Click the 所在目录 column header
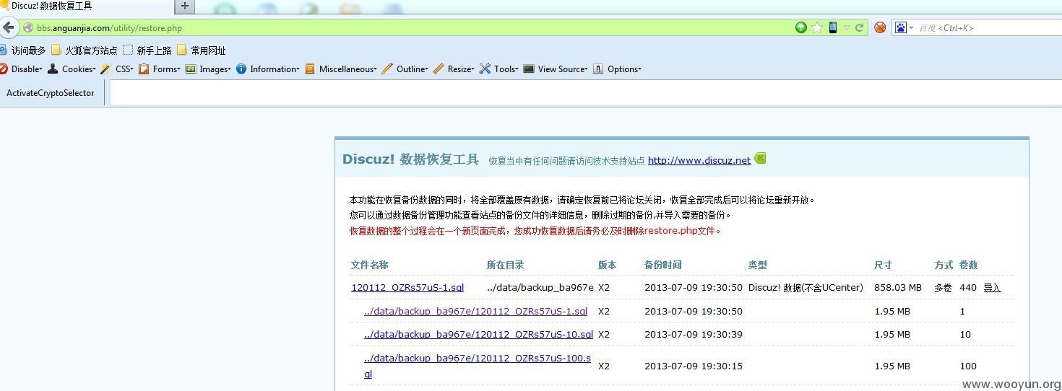 pyautogui.click(x=505, y=265)
